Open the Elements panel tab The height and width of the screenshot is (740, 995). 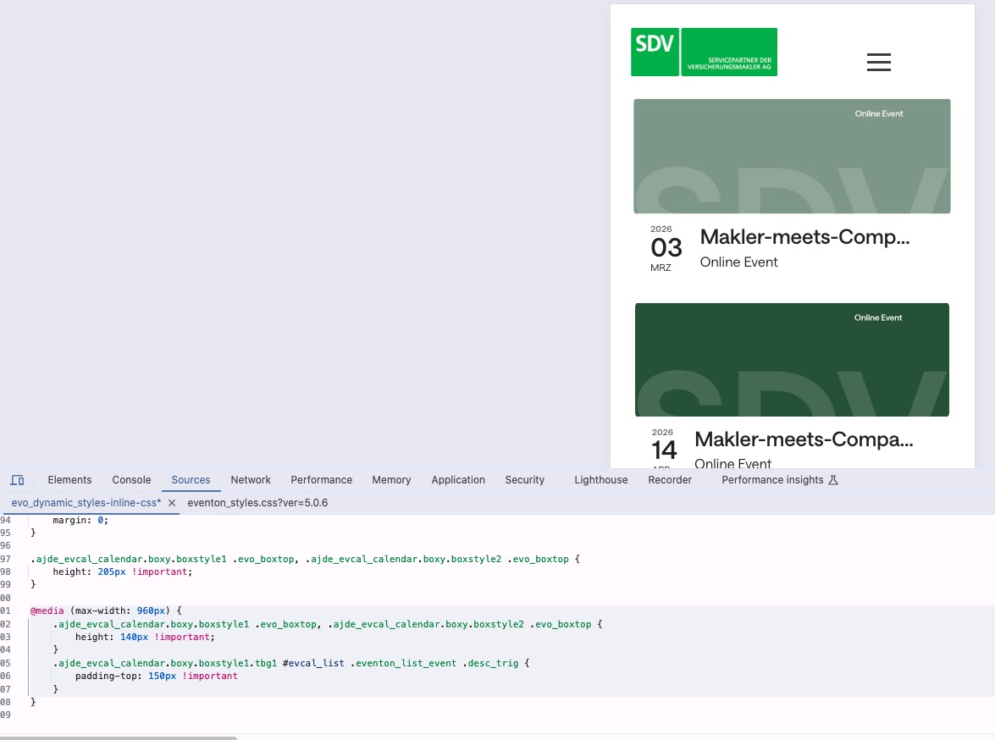(69, 480)
